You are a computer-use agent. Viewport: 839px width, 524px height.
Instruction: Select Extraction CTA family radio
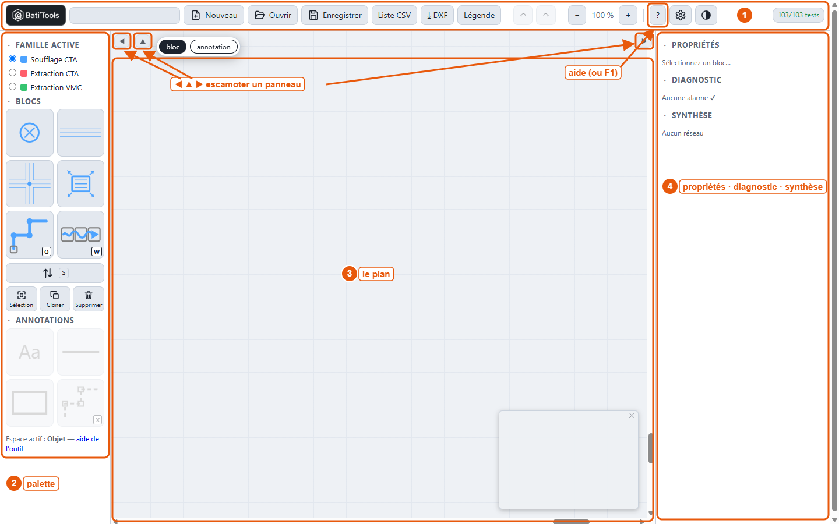[x=13, y=73]
